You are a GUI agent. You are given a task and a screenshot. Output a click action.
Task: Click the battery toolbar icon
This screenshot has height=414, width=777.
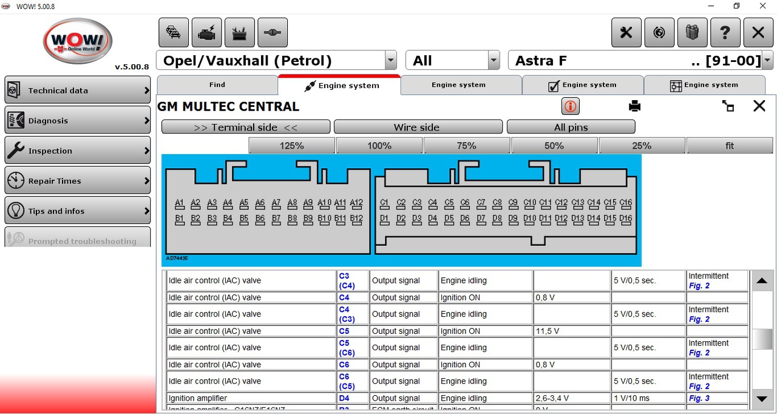click(239, 33)
